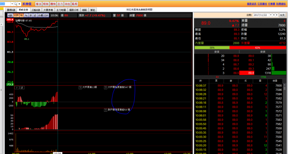Click the date field showing 2017/11/22
This screenshot has width=288, height=154.
point(261,15)
